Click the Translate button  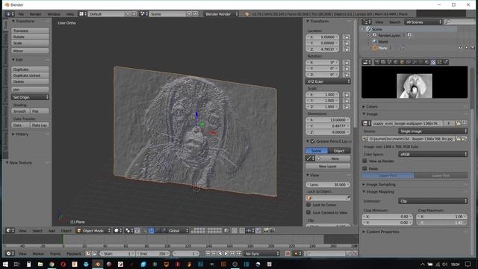pyautogui.click(x=30, y=31)
